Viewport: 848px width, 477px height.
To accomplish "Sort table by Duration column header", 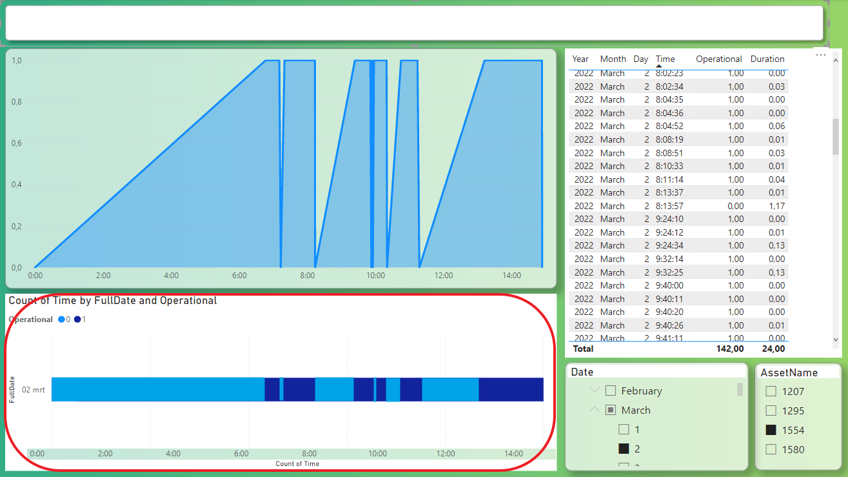I will tap(767, 59).
